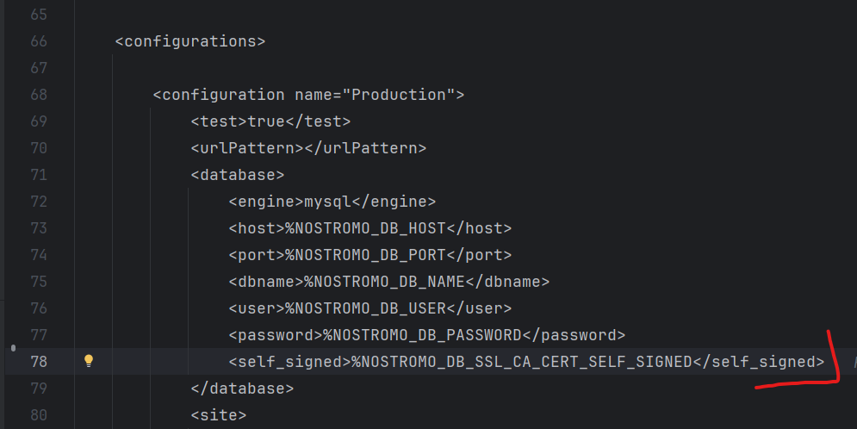This screenshot has width=857, height=429.
Task: Click the %NOSTROMO_DB_SSL_CA_CERT_SELF_SIGNED placeholder text
Action: pyautogui.click(x=522, y=362)
